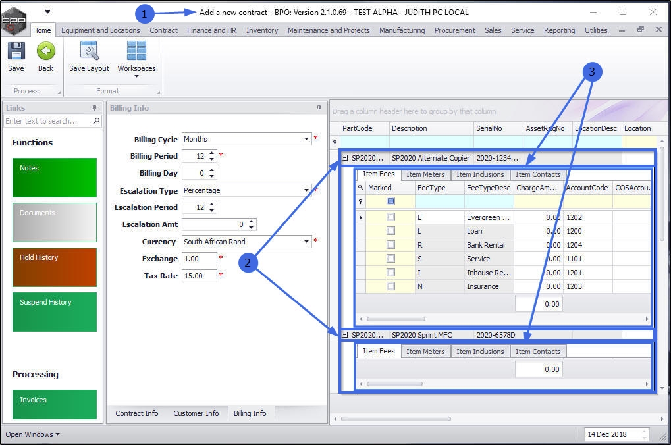Click the Save Layout icon
The width and height of the screenshot is (671, 445).
pos(90,51)
